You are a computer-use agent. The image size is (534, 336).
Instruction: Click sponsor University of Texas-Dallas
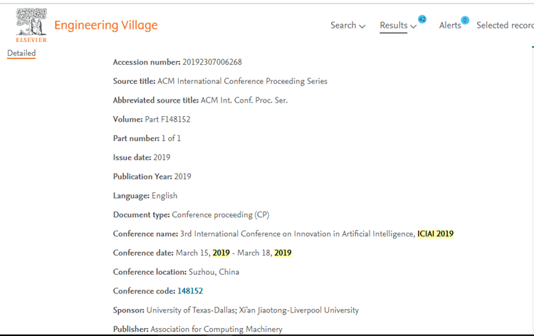pos(191,310)
